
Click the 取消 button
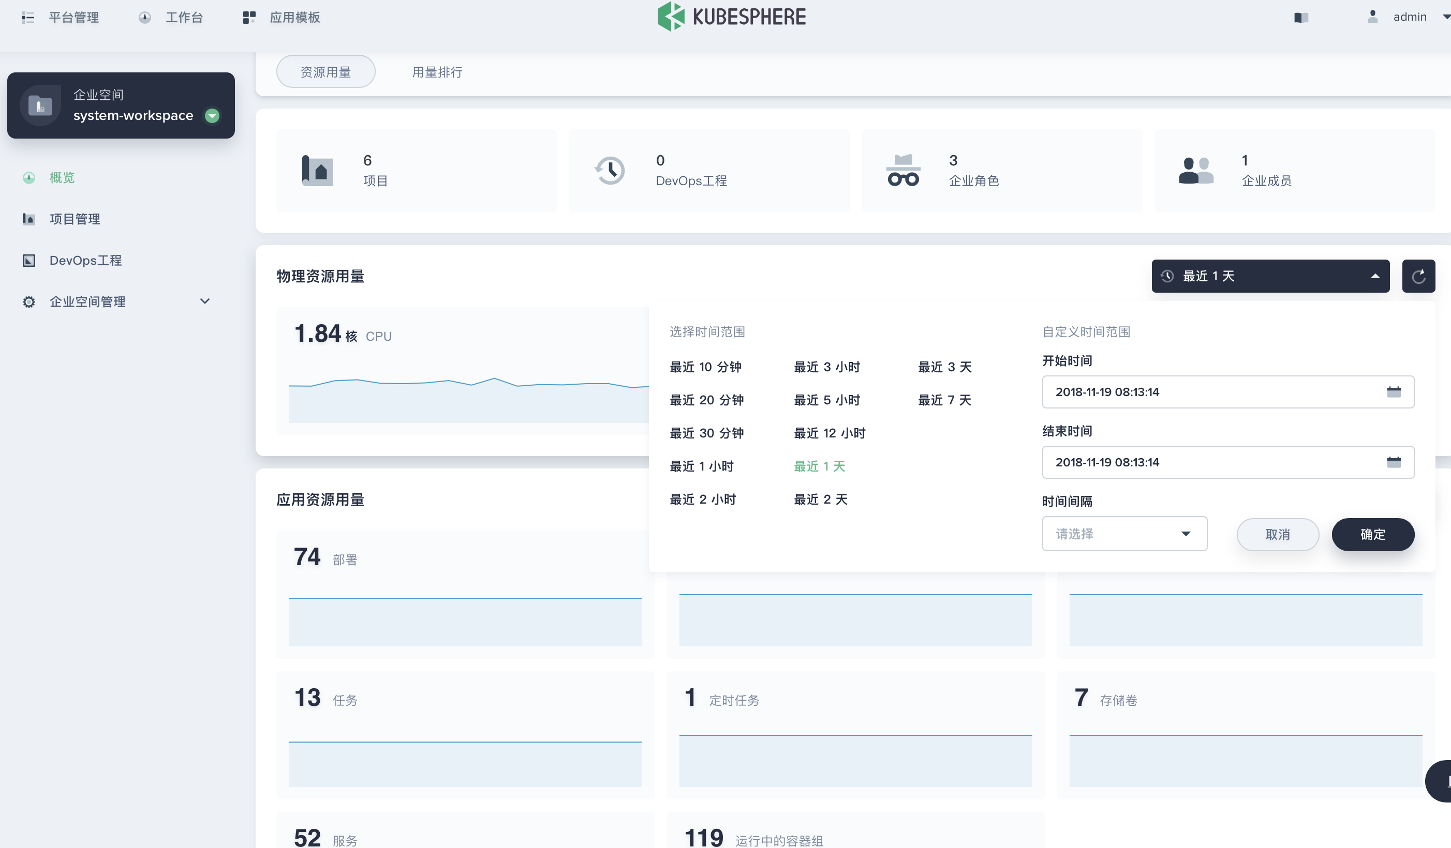pyautogui.click(x=1278, y=535)
